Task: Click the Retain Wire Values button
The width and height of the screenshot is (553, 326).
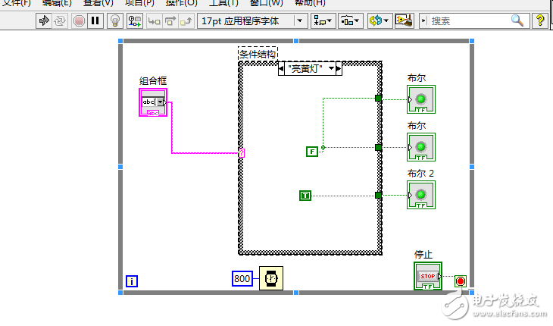Action: pyautogui.click(x=135, y=20)
